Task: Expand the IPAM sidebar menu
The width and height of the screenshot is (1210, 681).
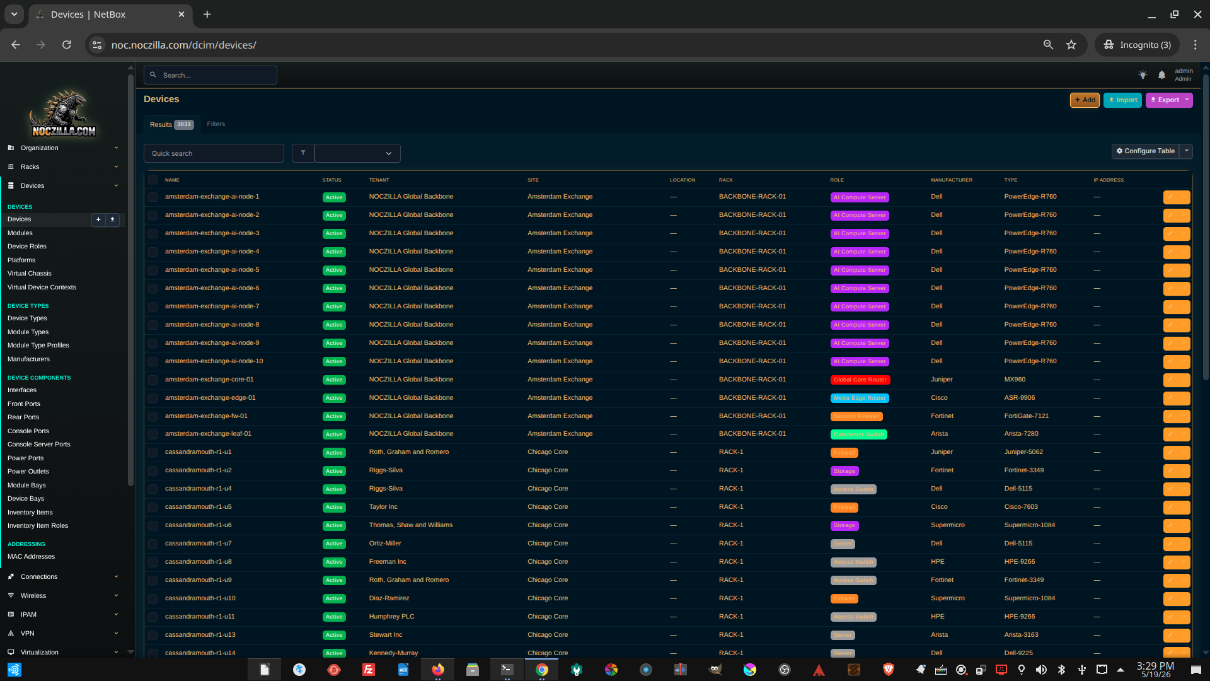Action: tap(64, 615)
